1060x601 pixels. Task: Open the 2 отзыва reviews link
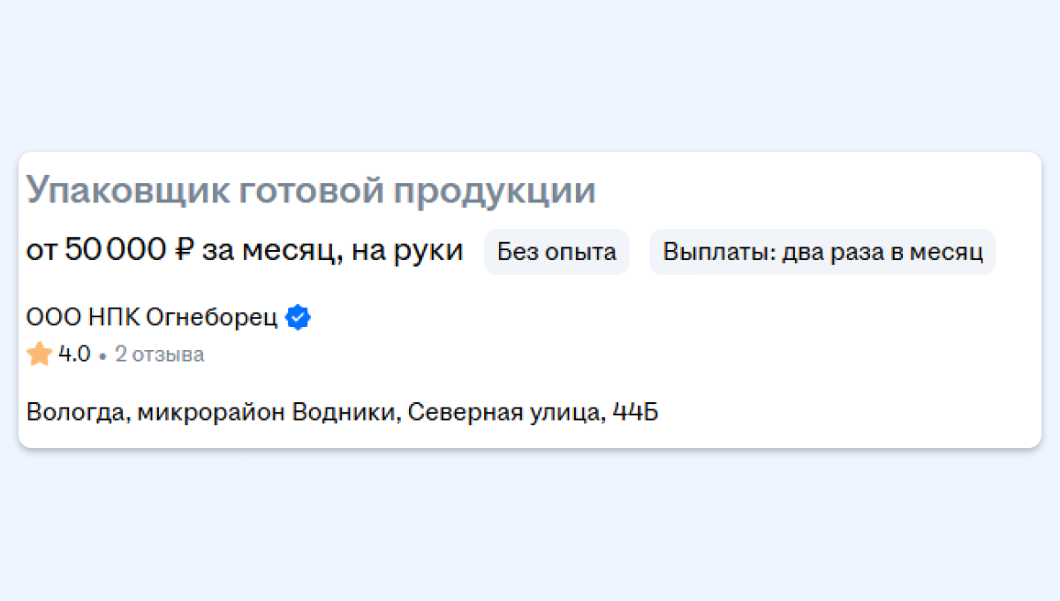click(160, 355)
